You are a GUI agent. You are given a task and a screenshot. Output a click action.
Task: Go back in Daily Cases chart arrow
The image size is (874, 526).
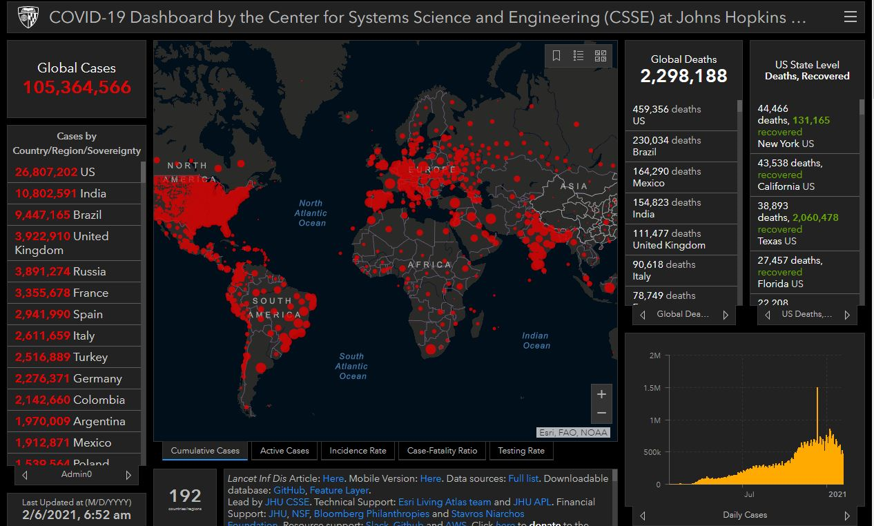pyautogui.click(x=643, y=516)
